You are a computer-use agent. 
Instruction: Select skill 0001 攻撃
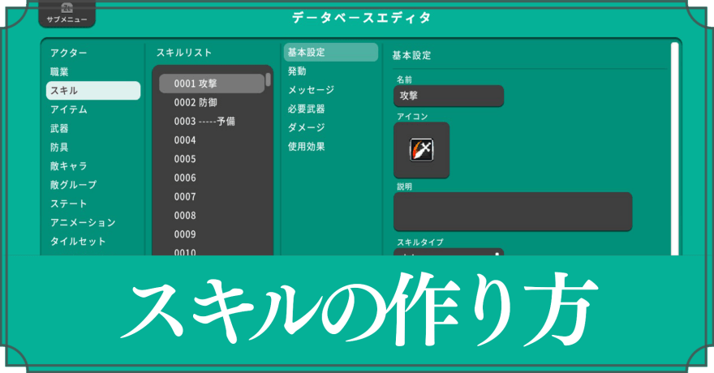coord(212,84)
